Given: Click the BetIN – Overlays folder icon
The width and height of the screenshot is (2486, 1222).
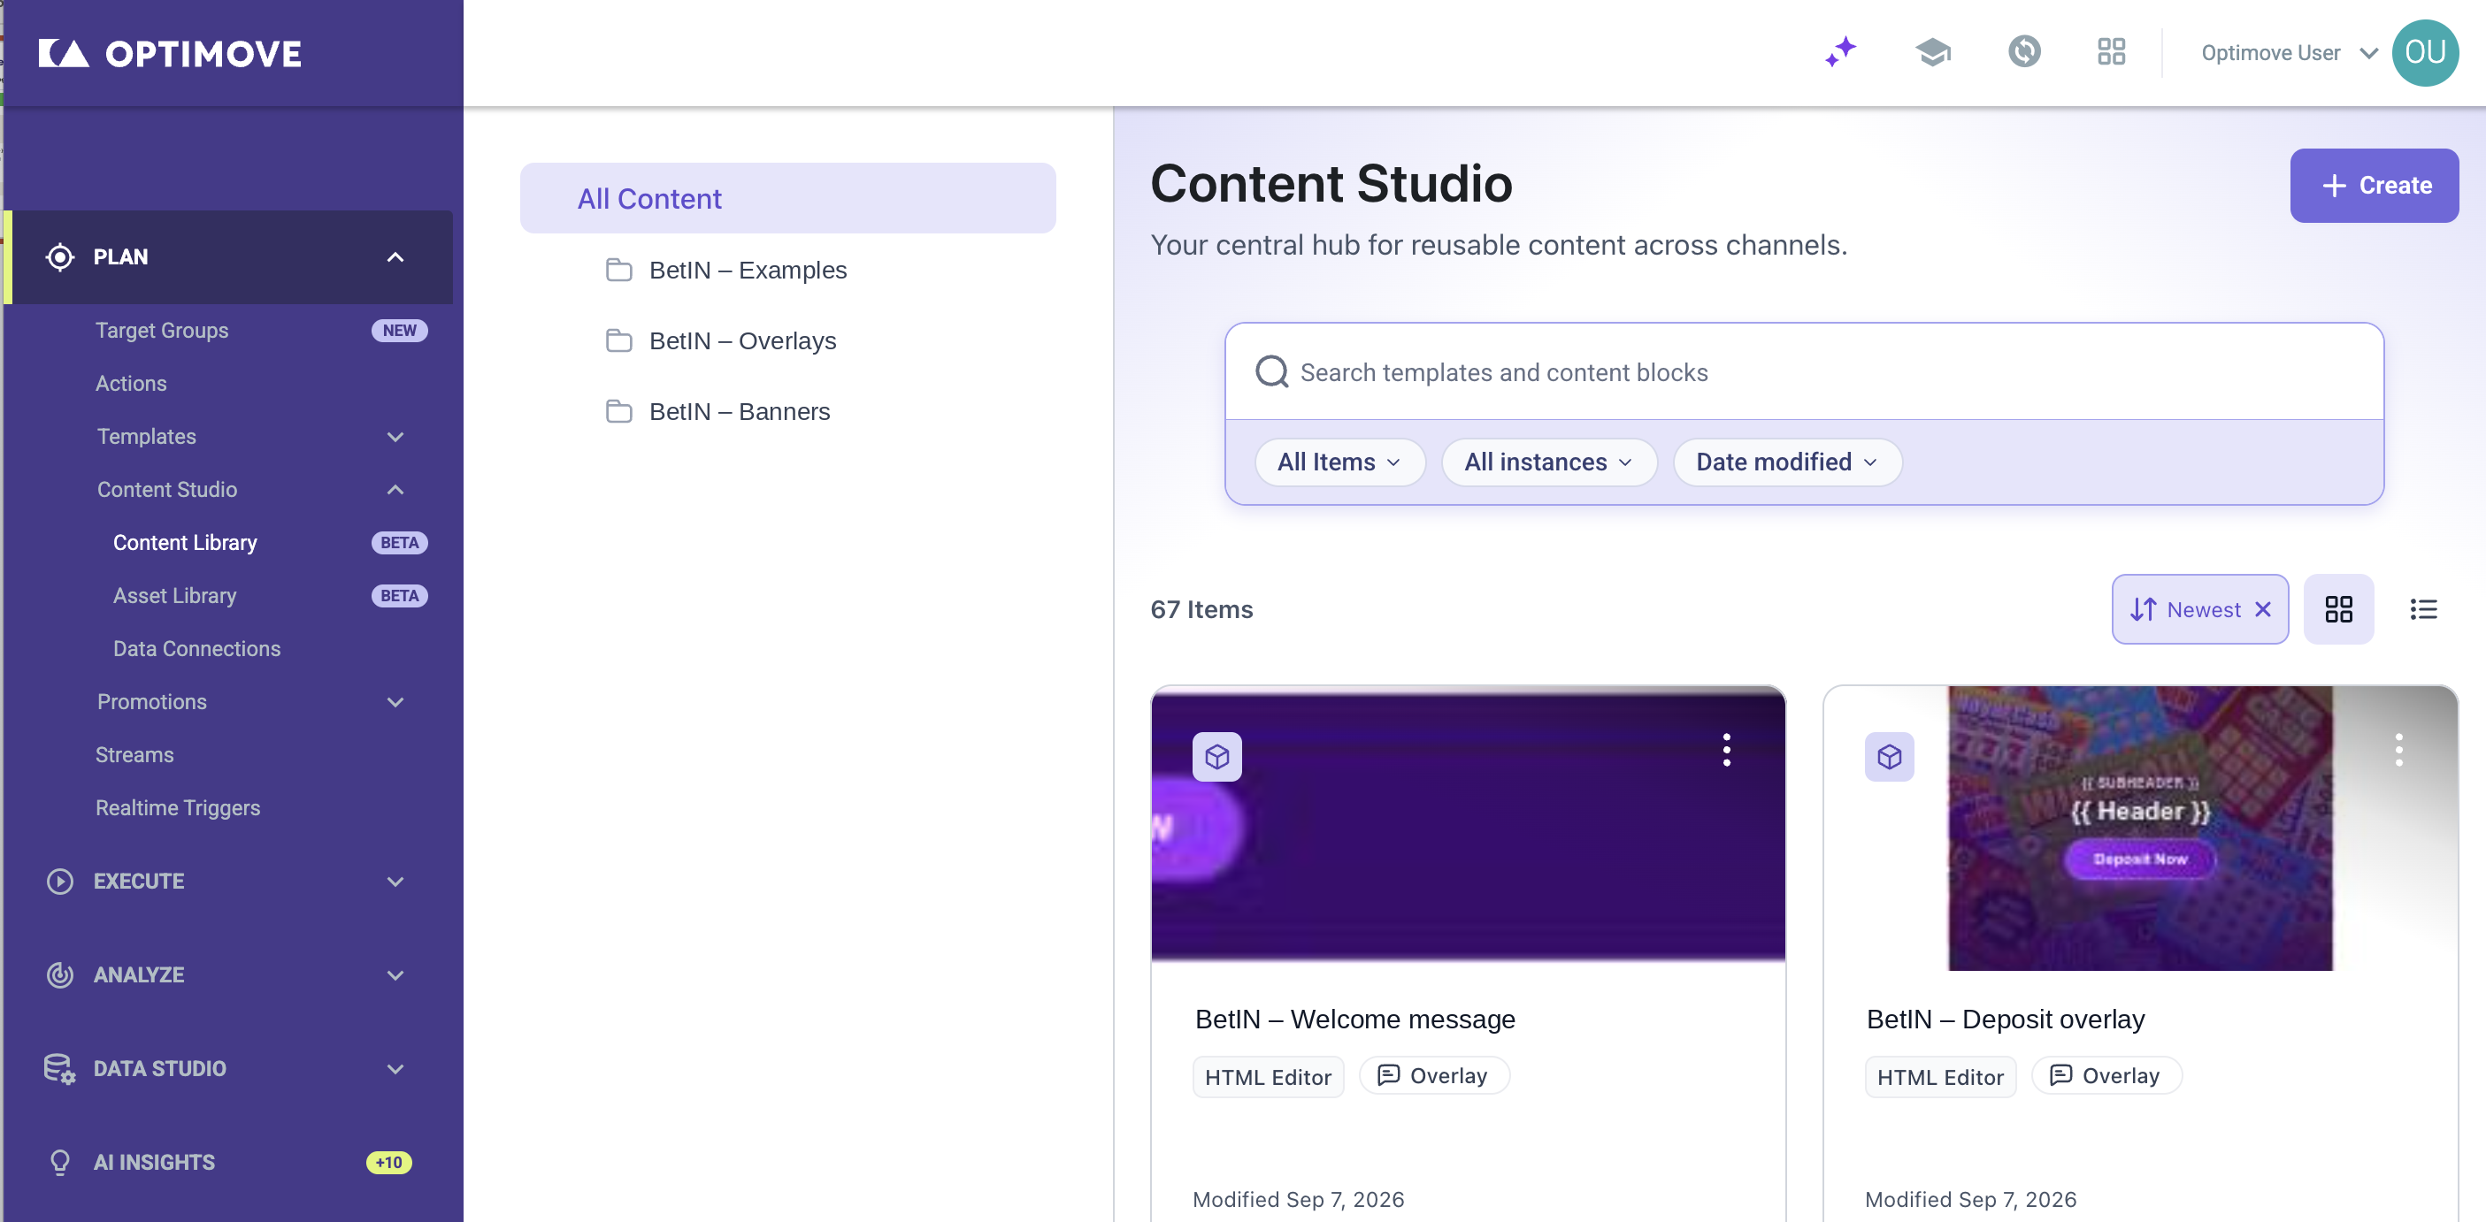Looking at the screenshot, I should (x=618, y=340).
